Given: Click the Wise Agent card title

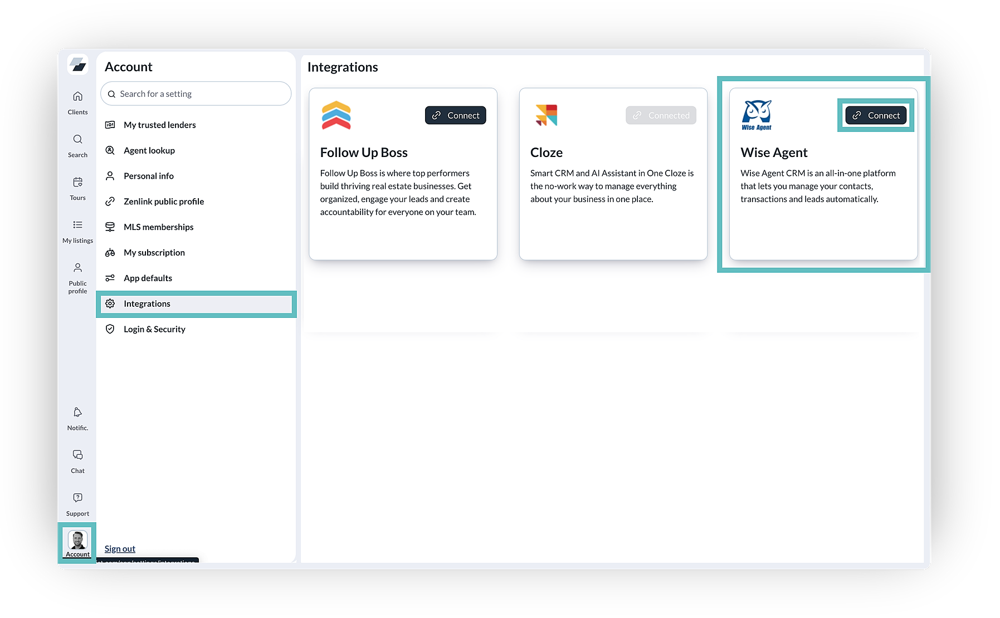Looking at the screenshot, I should 774,153.
